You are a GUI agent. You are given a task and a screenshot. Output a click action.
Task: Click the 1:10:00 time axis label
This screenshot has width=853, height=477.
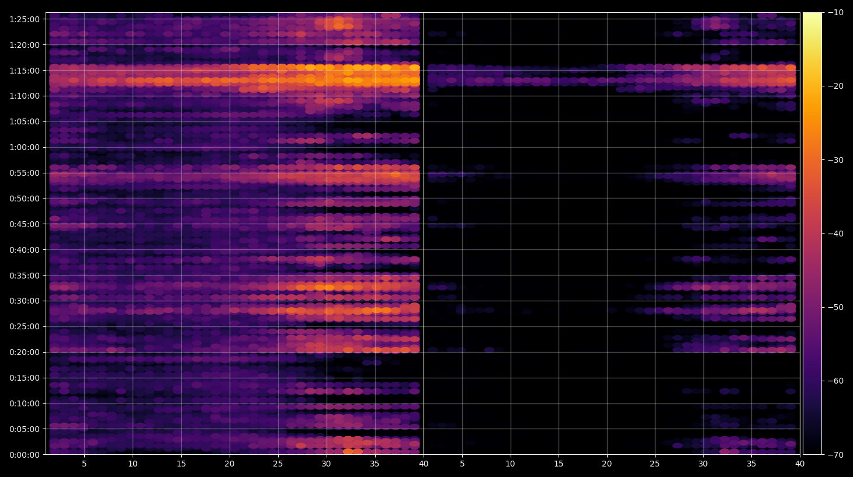[x=25, y=96]
